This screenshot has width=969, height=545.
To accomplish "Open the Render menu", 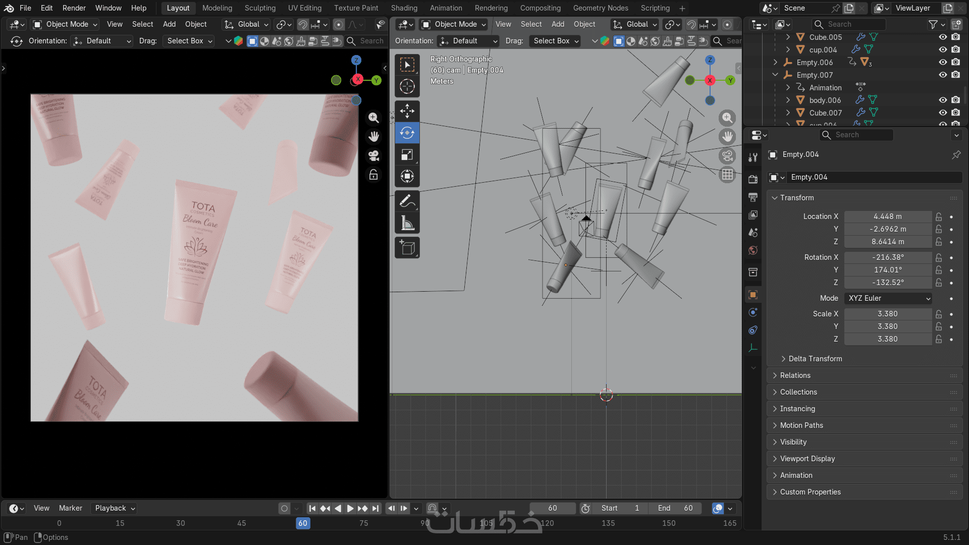I will point(74,8).
